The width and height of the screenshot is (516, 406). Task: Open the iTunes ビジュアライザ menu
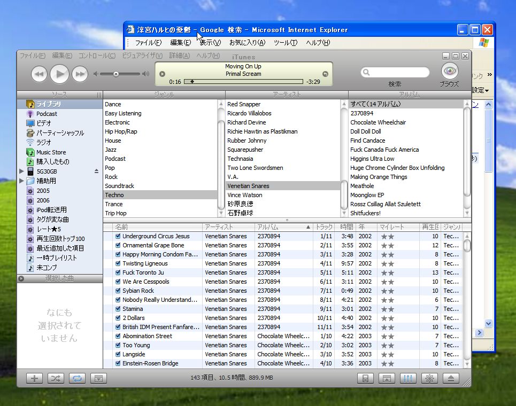pos(142,56)
